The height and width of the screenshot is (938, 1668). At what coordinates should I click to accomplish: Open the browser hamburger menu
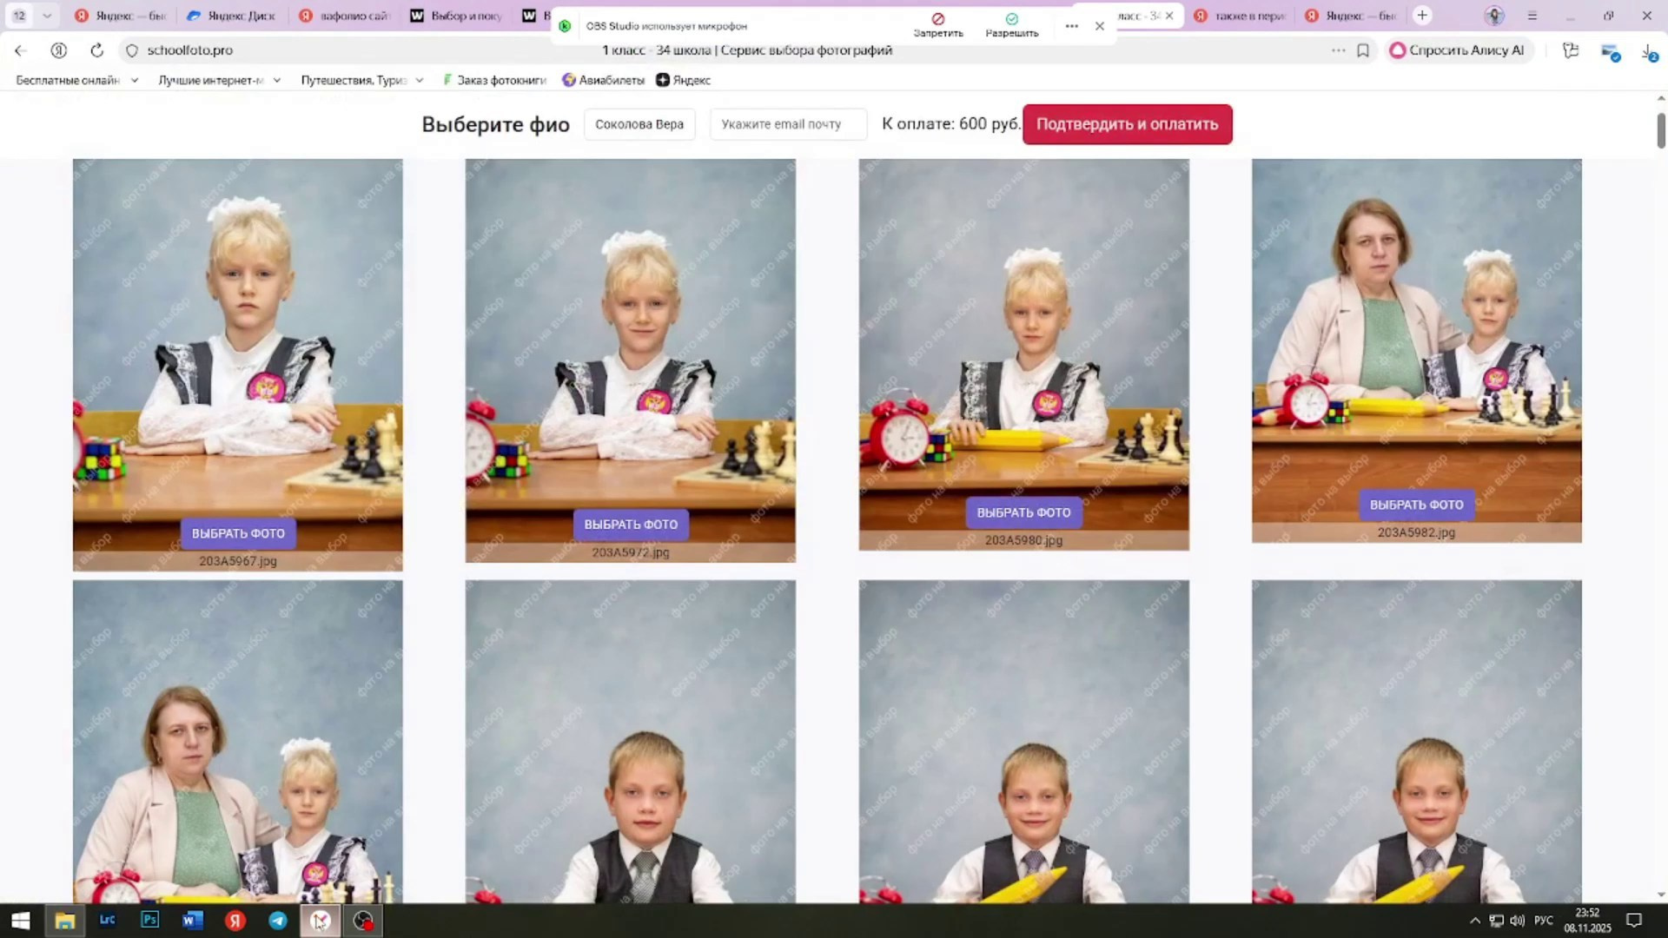[x=1532, y=16]
